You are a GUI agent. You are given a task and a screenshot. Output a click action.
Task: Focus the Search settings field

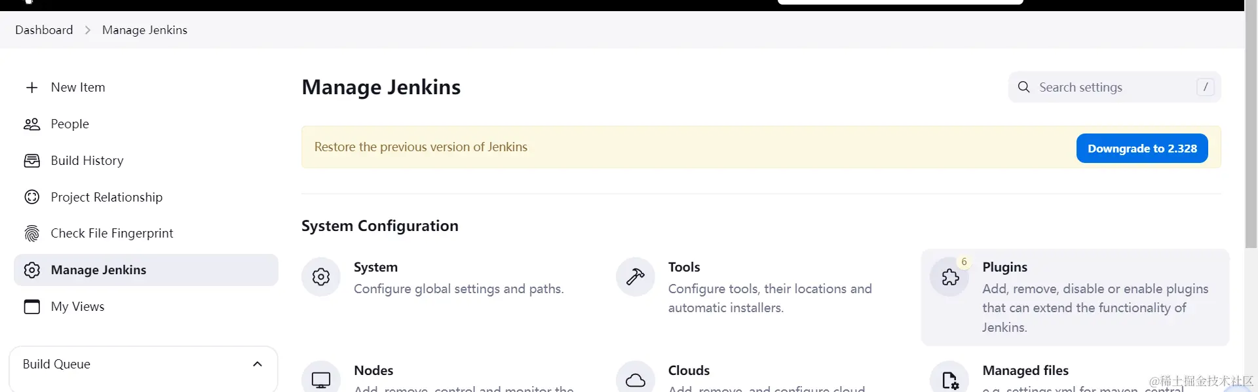coord(1114,88)
